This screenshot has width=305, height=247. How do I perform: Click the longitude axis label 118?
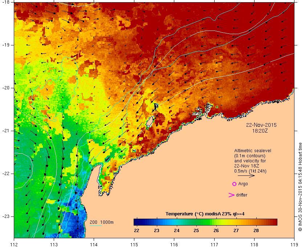[254, 244]
